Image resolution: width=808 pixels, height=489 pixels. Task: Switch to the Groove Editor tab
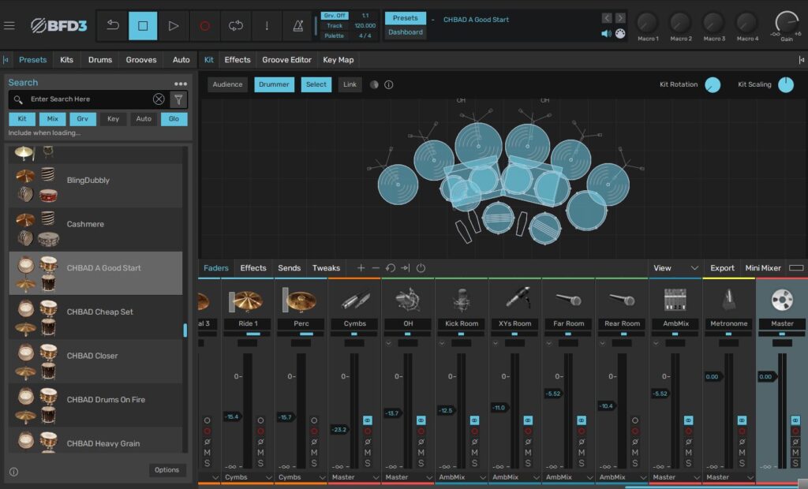coord(286,60)
